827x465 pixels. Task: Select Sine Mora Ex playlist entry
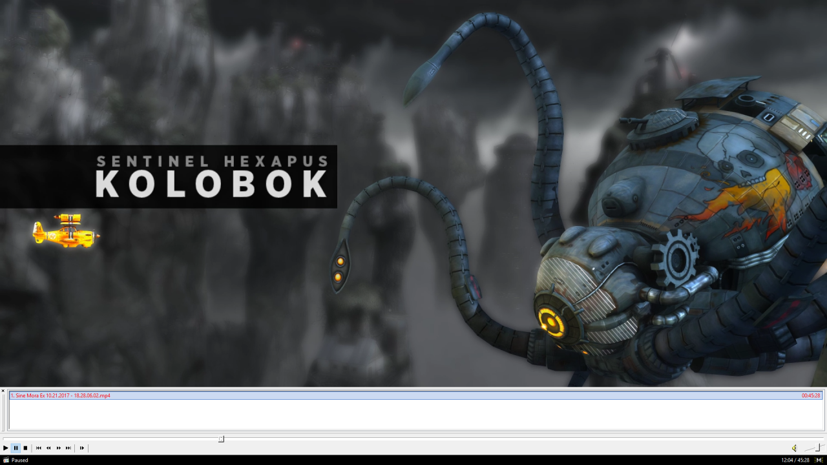[x=415, y=395]
